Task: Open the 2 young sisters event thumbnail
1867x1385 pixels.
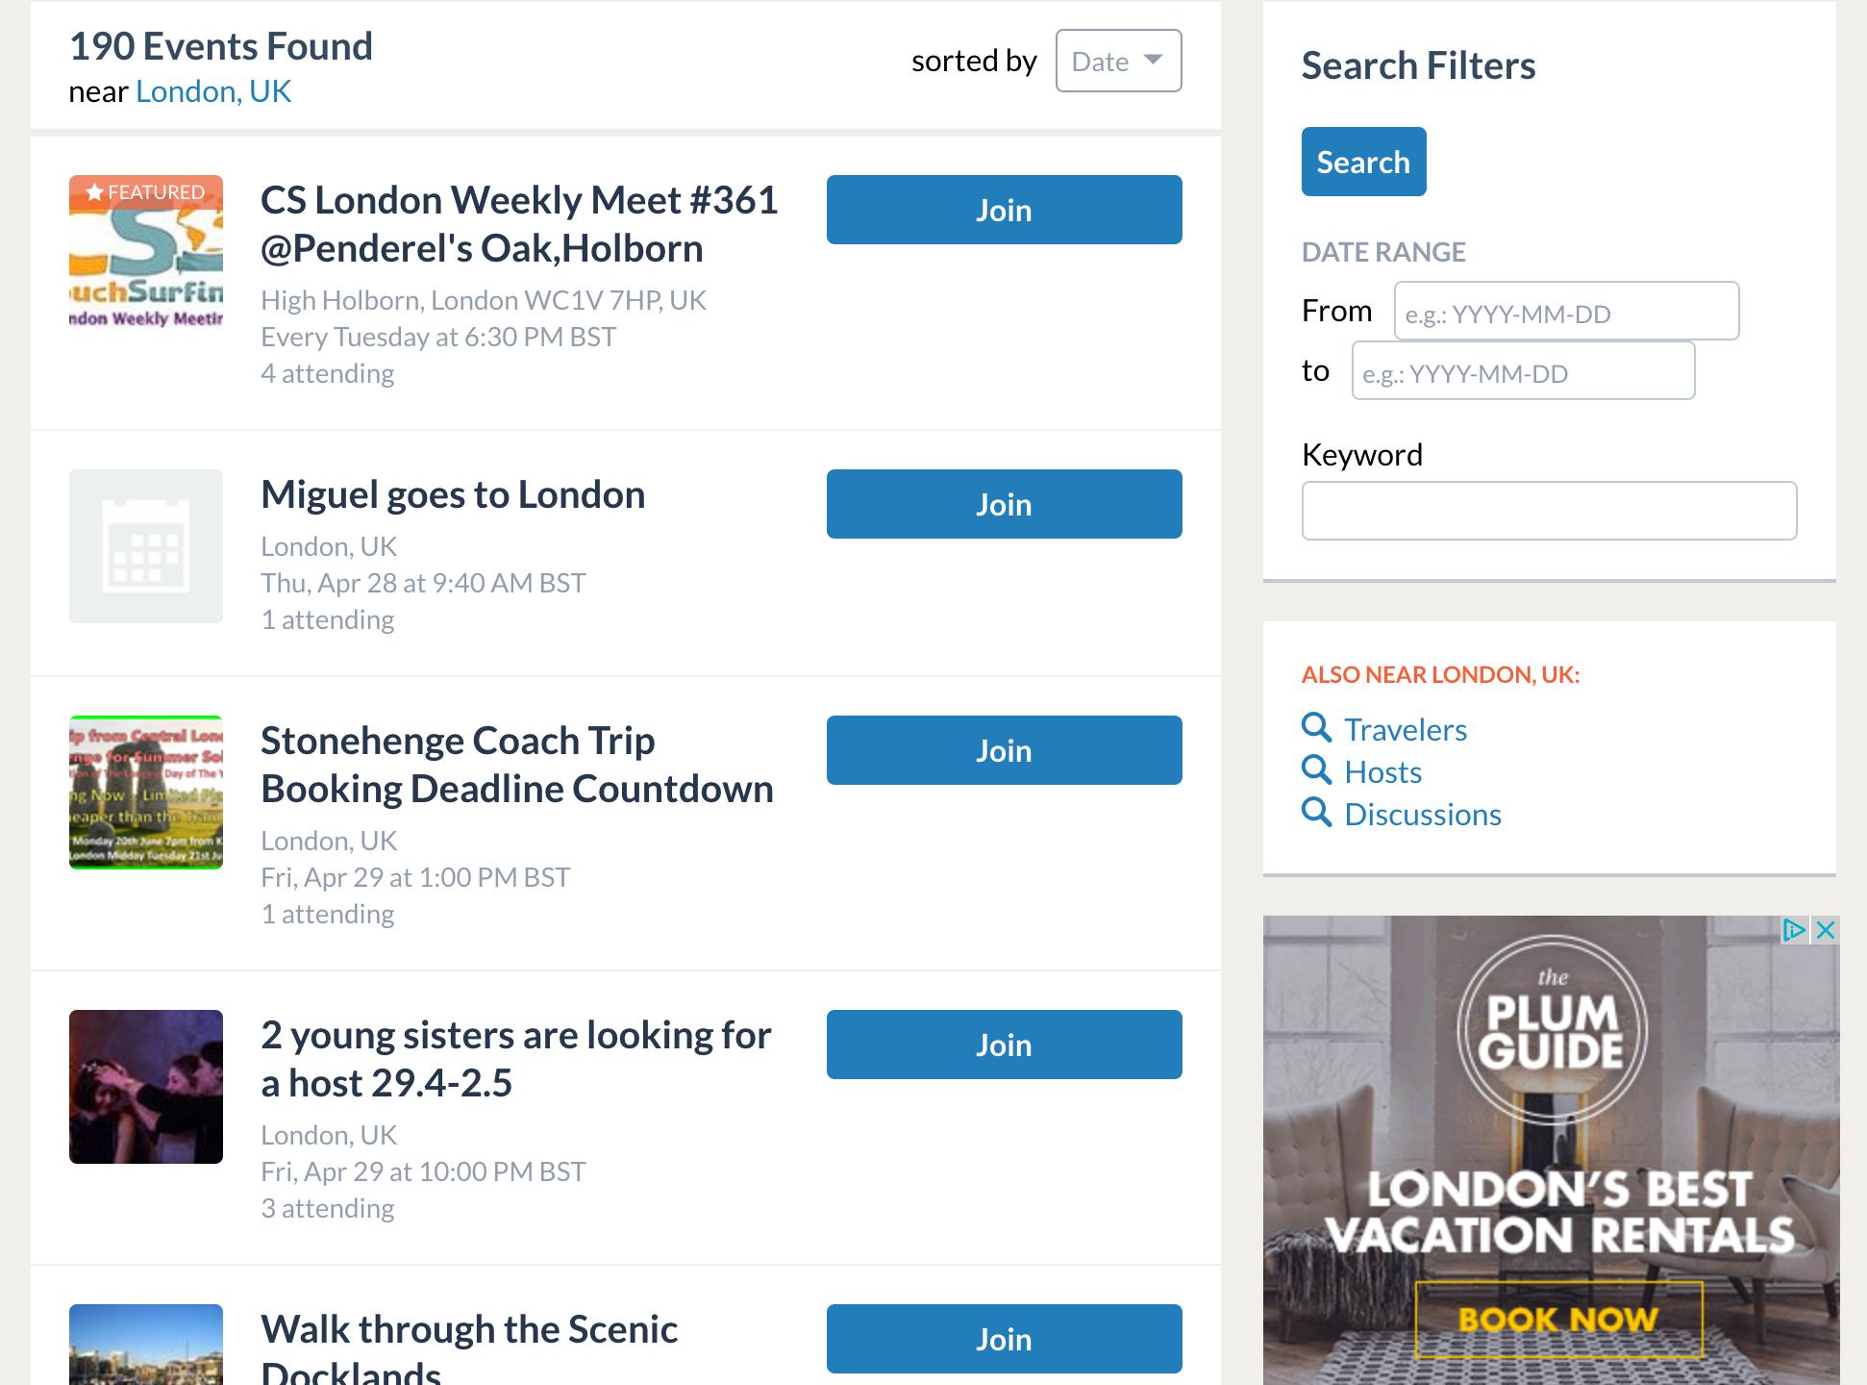Action: [x=146, y=1087]
